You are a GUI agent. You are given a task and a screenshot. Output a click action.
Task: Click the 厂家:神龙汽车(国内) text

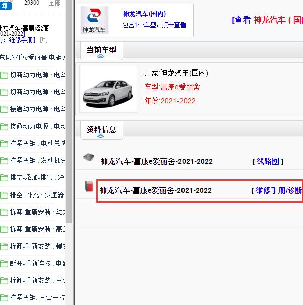(176, 73)
